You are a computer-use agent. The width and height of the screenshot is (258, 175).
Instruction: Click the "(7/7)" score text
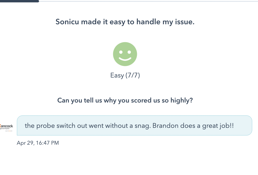tap(133, 75)
